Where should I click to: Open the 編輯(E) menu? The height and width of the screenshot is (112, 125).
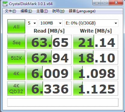click(26, 11)
